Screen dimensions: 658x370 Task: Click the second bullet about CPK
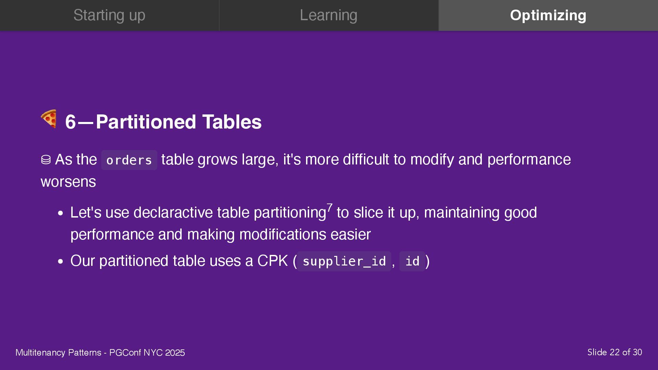click(x=250, y=261)
